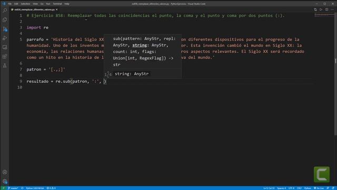Open the editor More Actions ellipsis

click(x=332, y=9)
